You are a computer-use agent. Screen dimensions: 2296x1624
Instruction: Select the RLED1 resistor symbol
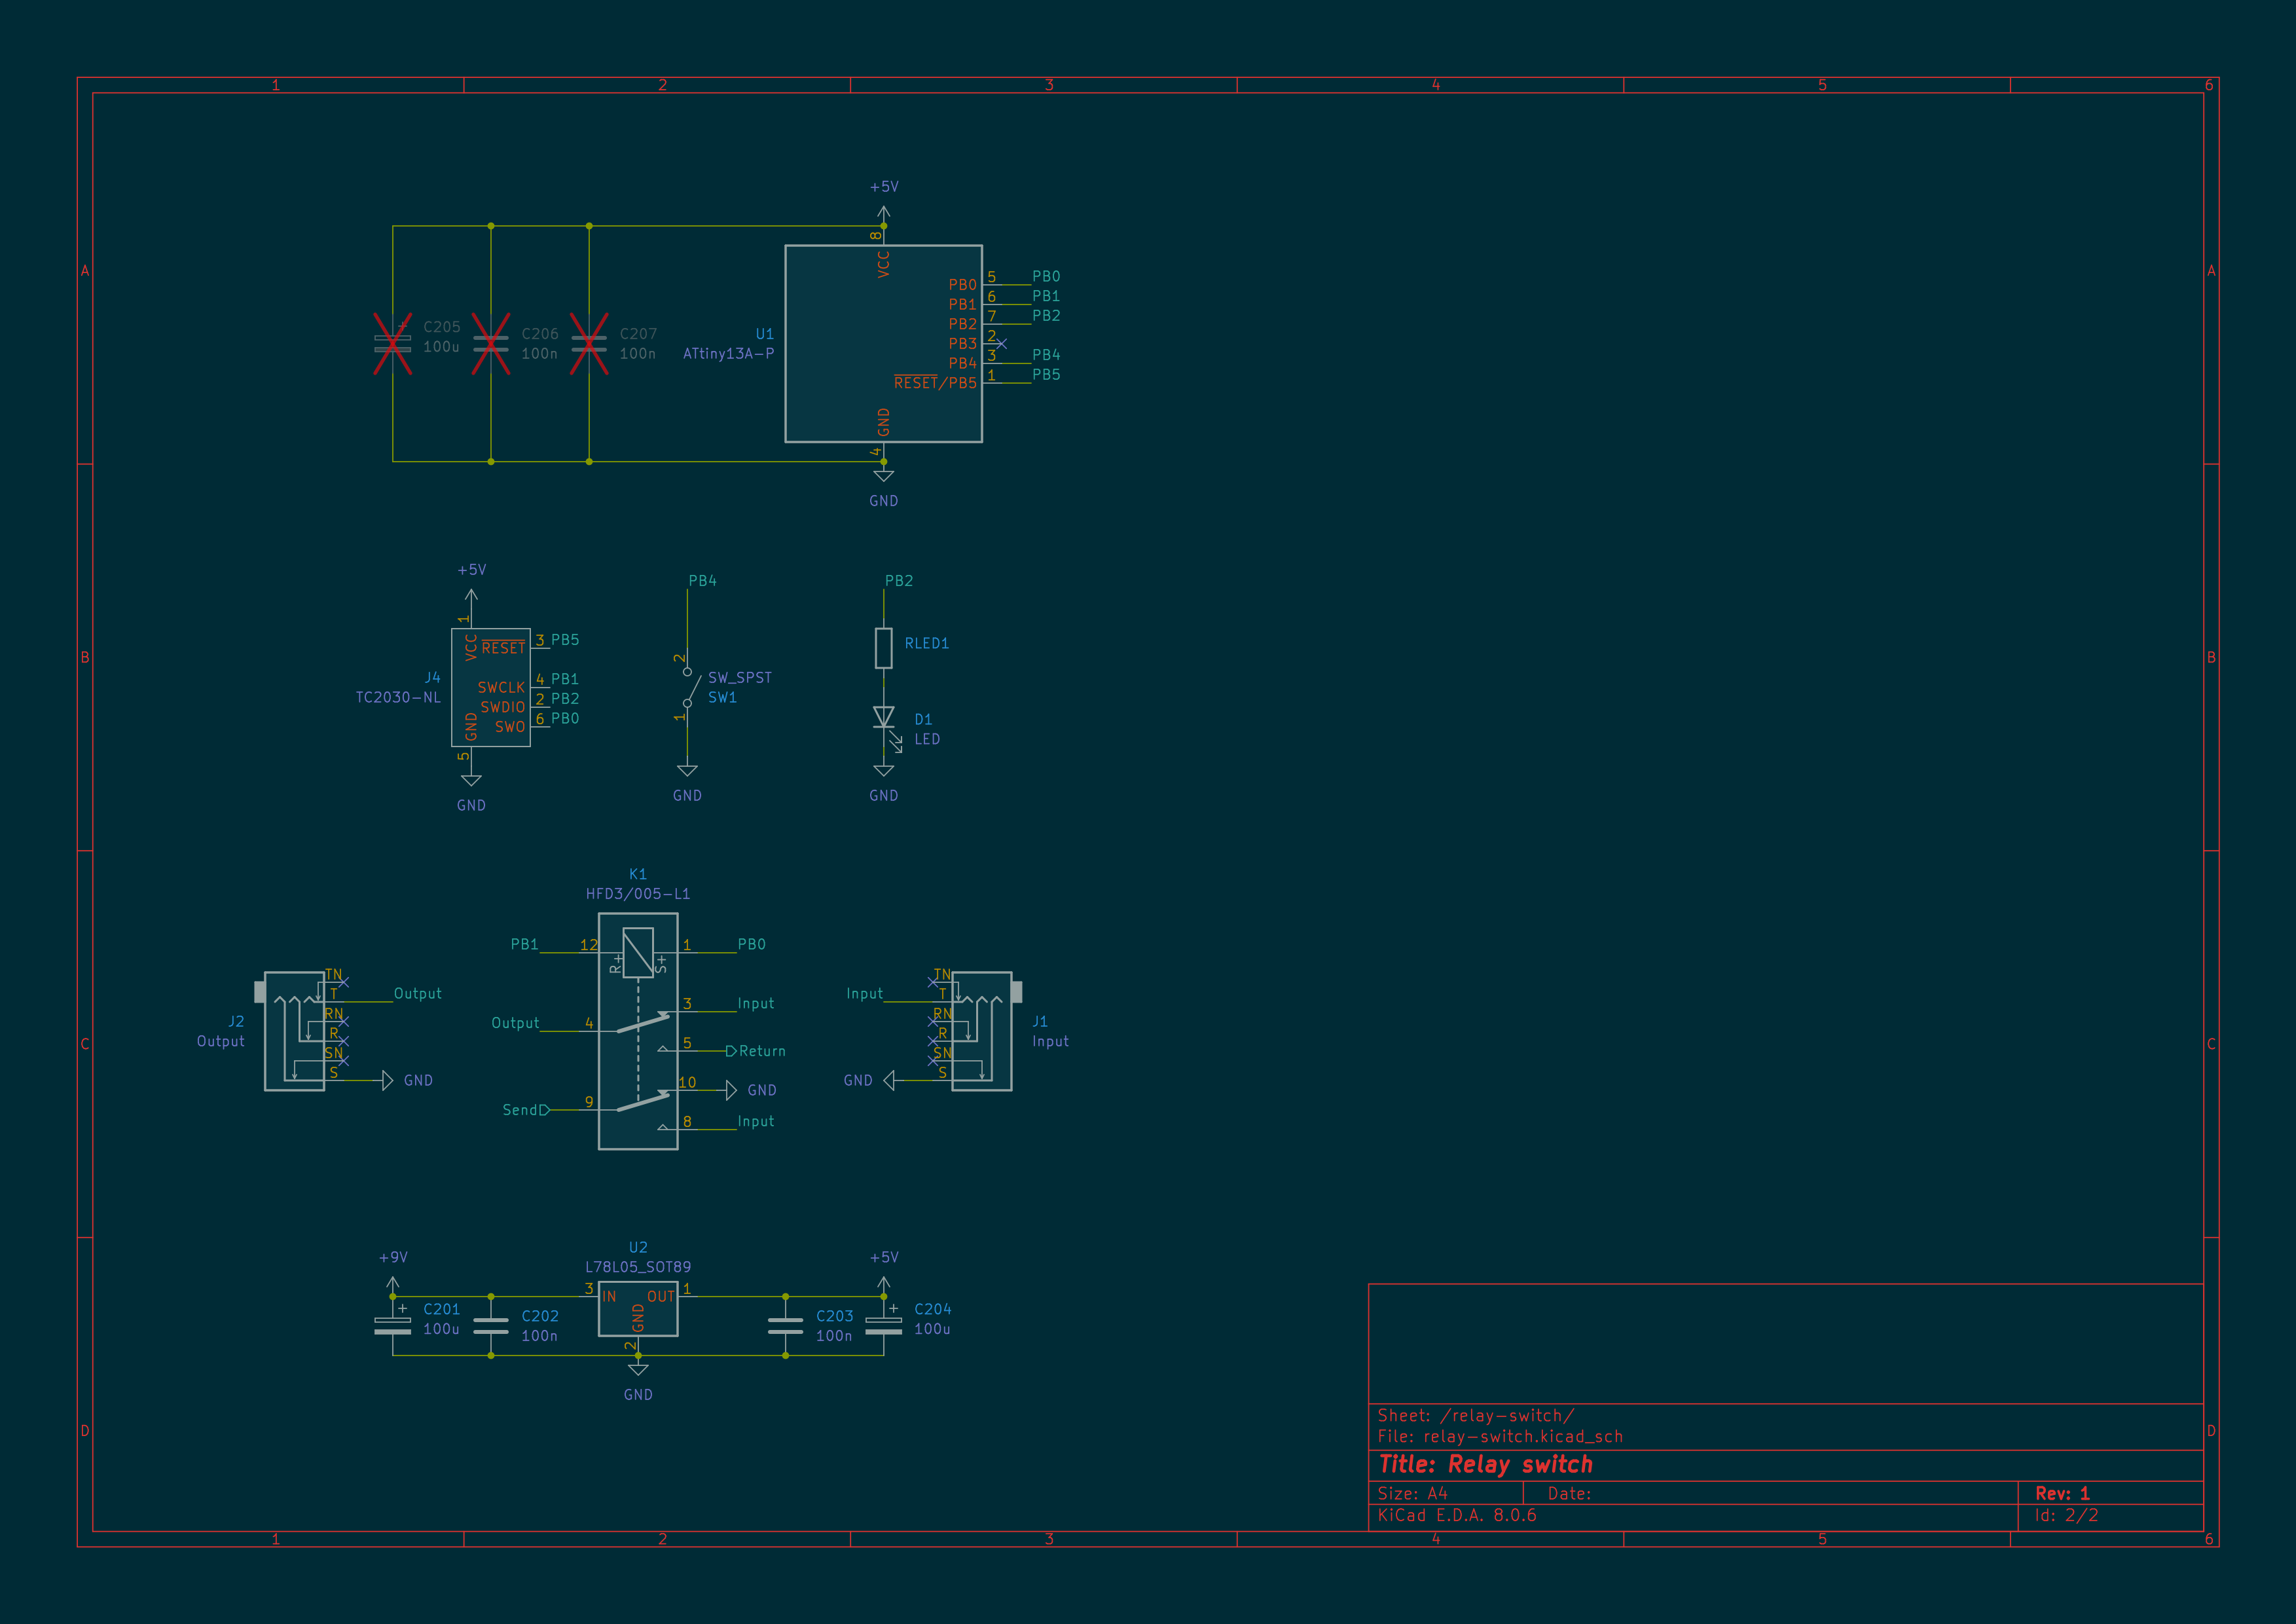[883, 647]
